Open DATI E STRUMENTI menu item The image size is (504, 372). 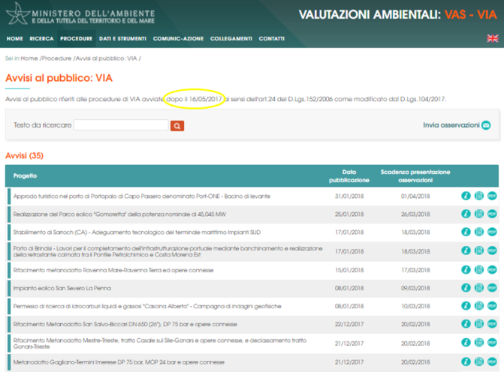pos(122,38)
